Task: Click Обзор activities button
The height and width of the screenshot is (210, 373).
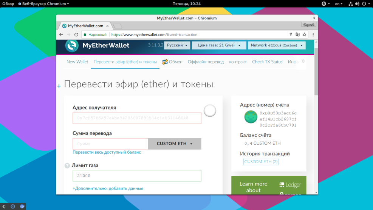Action: coord(8,4)
